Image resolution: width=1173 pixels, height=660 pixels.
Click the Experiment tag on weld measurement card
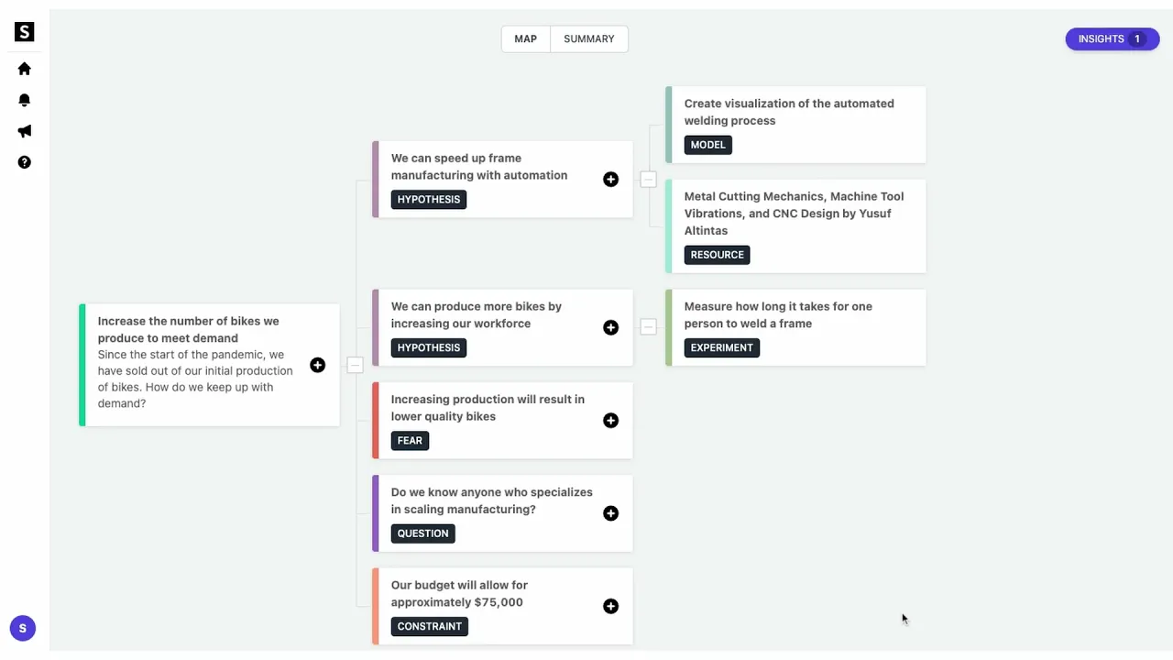[721, 348]
